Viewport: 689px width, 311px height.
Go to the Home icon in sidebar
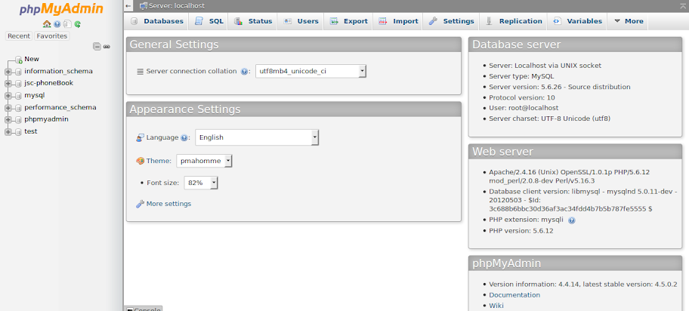[x=47, y=24]
